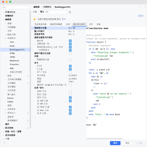
Task: Select Properties in the code style tree
Action: [x=14, y=64]
